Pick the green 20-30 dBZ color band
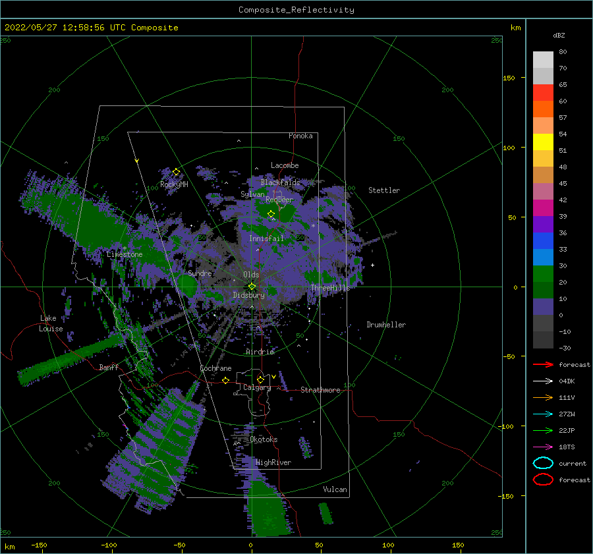 click(x=543, y=274)
